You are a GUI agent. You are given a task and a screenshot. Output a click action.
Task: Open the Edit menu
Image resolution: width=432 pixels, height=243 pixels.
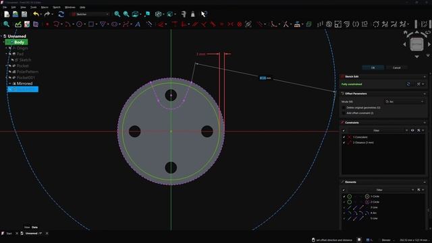[x=13, y=7]
